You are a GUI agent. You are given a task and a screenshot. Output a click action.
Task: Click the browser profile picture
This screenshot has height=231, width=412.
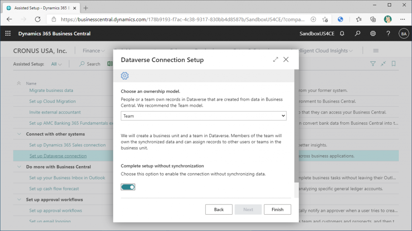point(387,19)
